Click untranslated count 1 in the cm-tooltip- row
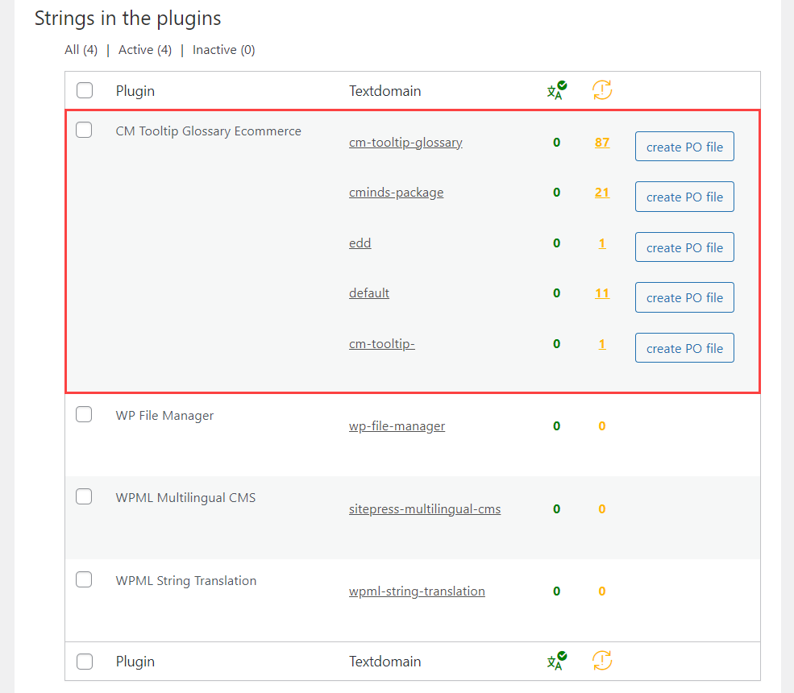Image resolution: width=794 pixels, height=693 pixels. click(602, 344)
